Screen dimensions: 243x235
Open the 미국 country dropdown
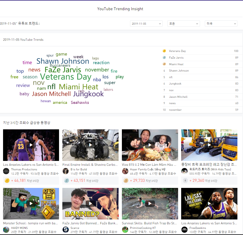point(221,24)
